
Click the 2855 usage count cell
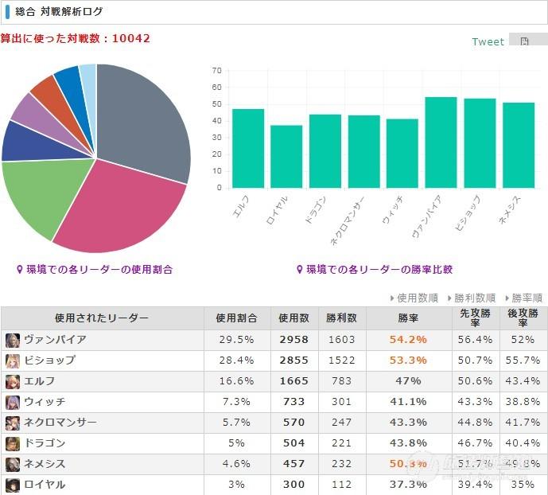(294, 360)
